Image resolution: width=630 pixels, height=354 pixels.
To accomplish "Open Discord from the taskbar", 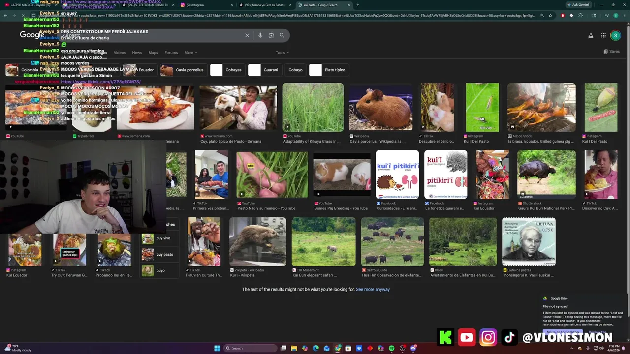I will pyautogui.click(x=413, y=348).
